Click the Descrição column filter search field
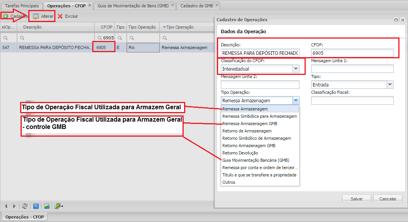 coord(56,38)
